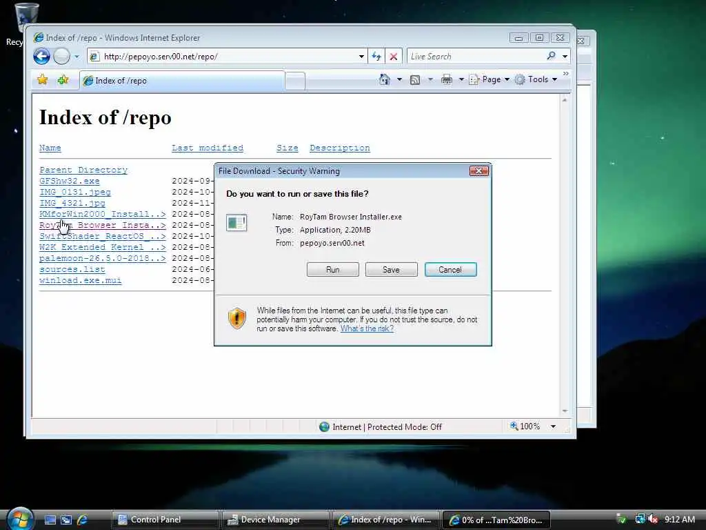Click the page scrollbar down arrow
706x530 pixels.
coord(565,411)
